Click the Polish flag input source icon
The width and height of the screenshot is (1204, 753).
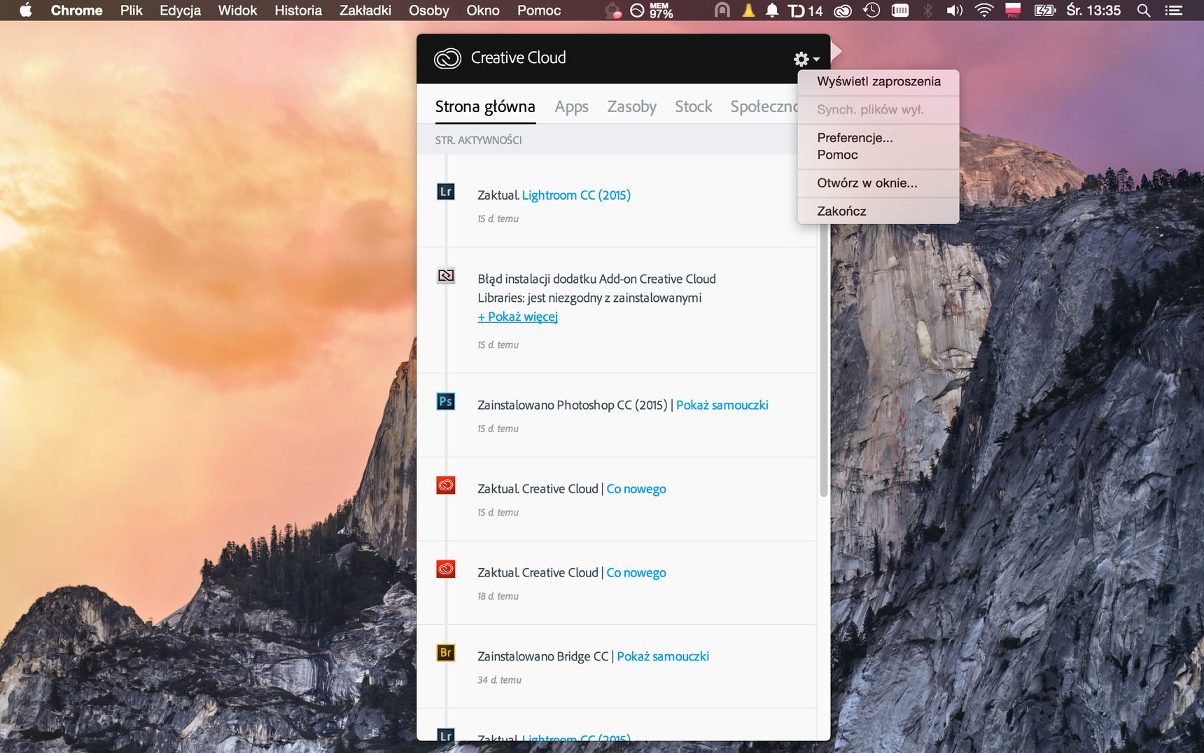pyautogui.click(x=1012, y=10)
